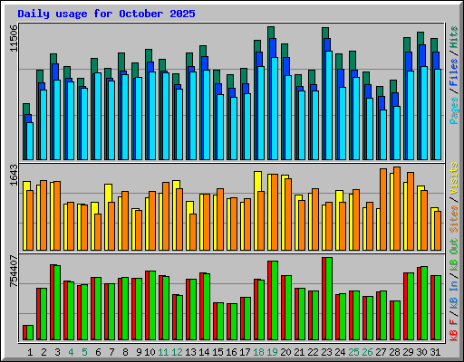Click the yellow Visits bar for day 7
Viewport: 464px width, 362px height.
pos(108,217)
